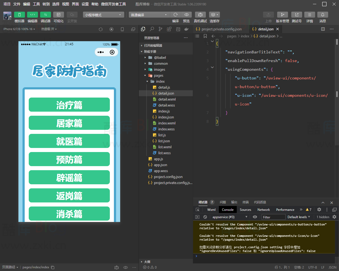The width and height of the screenshot is (339, 271).
Task: Tap the 预防篇 button in simulator
Action: 69,159
